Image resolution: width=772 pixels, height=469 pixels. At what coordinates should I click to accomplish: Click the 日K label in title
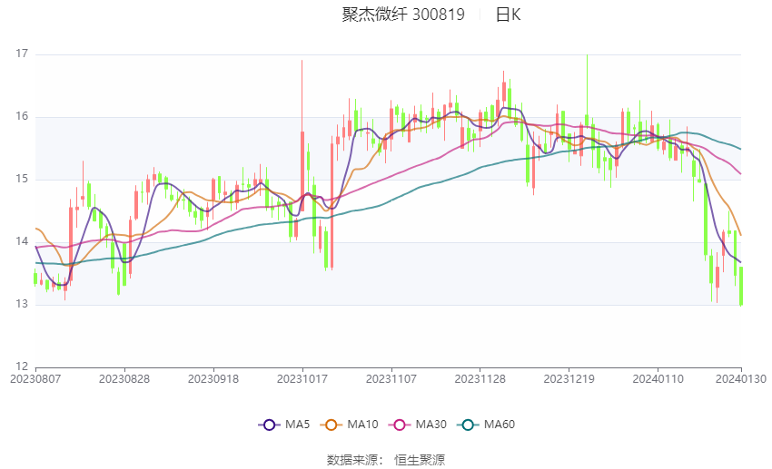[508, 15]
